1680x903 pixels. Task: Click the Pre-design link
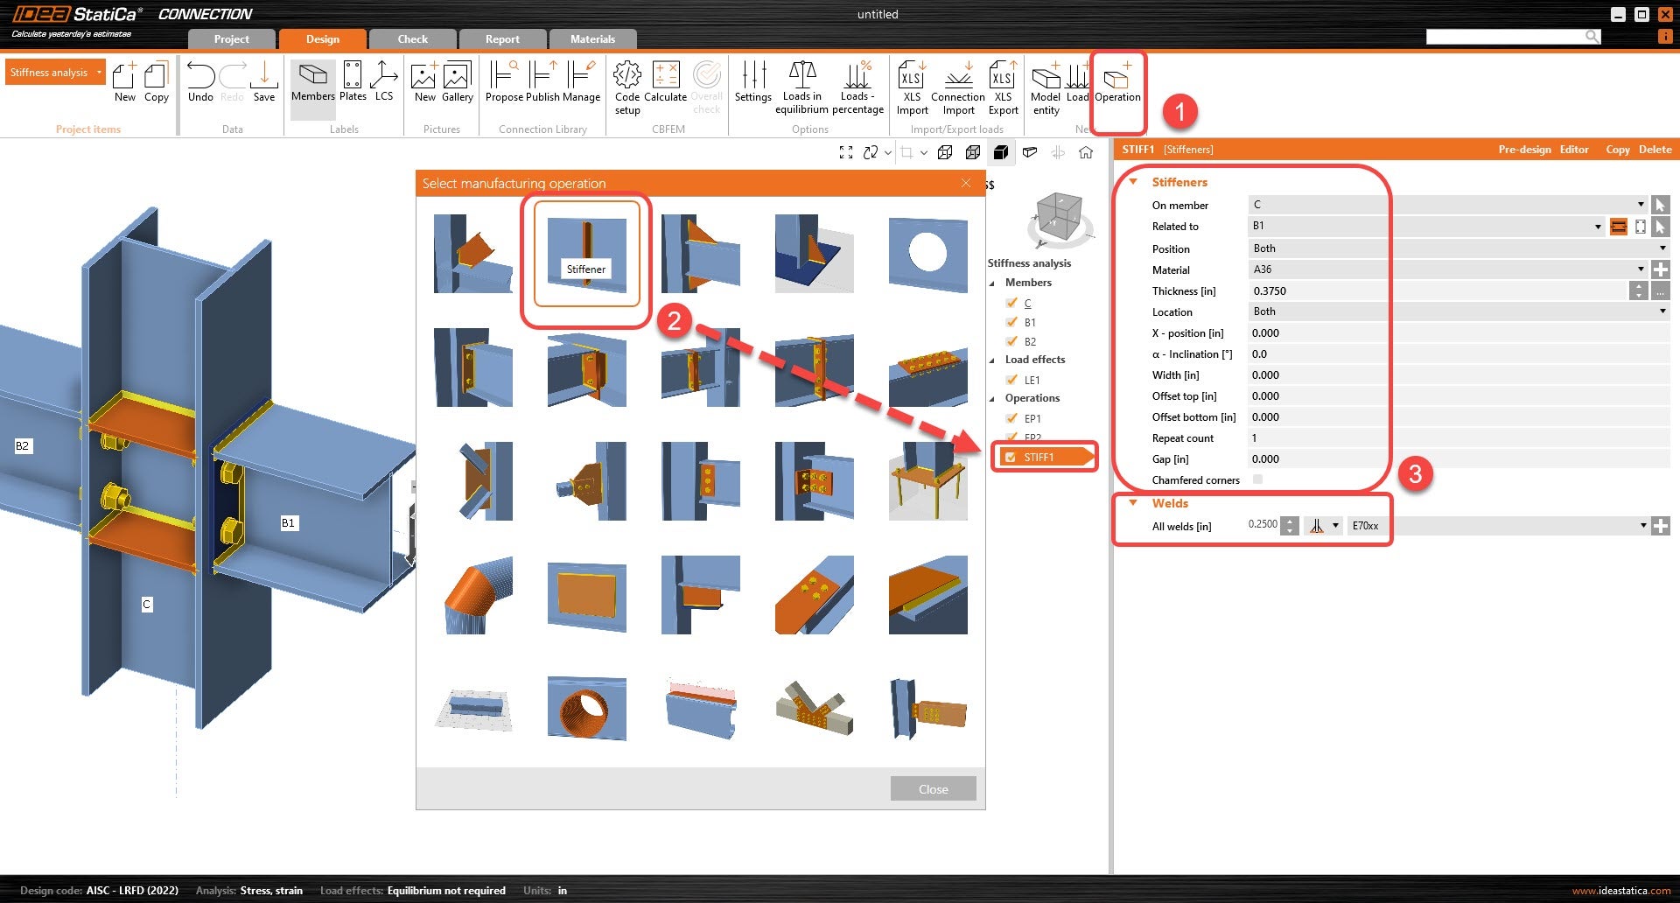1524,150
